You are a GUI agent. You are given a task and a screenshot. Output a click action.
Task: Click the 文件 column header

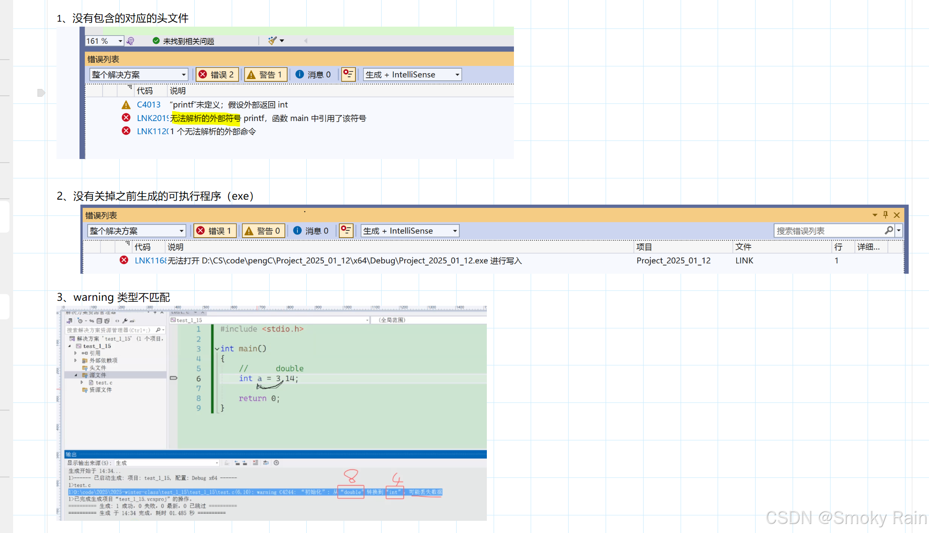pos(743,247)
